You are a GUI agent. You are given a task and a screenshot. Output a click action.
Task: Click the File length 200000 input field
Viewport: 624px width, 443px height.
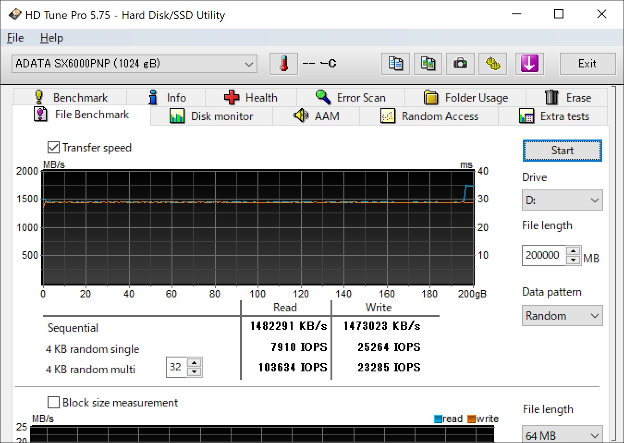tap(543, 255)
